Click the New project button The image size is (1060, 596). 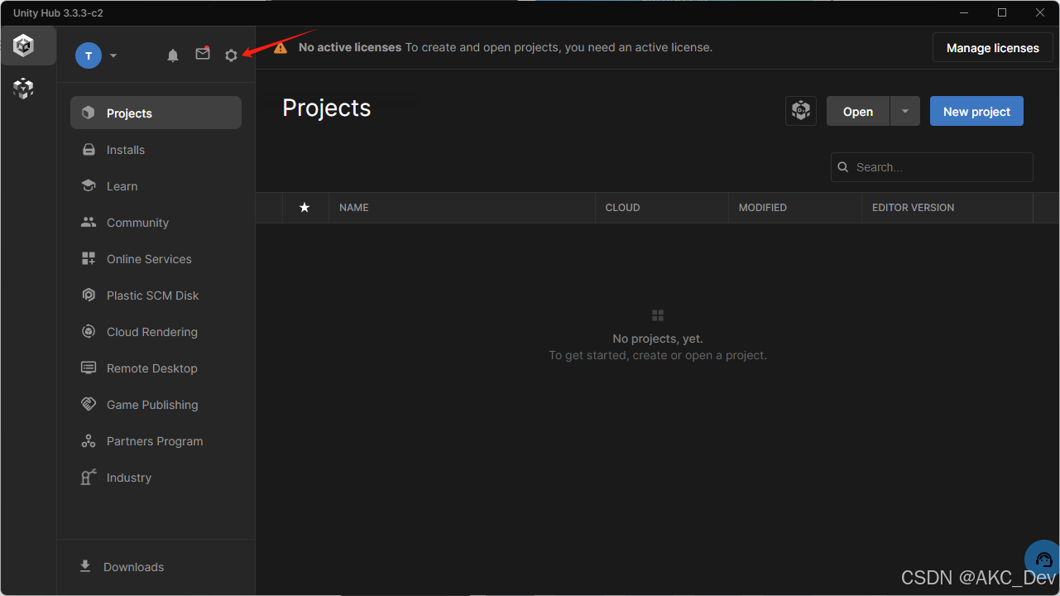[976, 111]
